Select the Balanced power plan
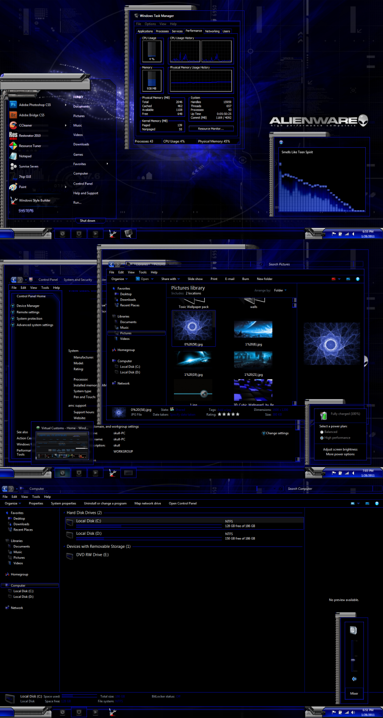This screenshot has height=718, width=383. (330, 431)
